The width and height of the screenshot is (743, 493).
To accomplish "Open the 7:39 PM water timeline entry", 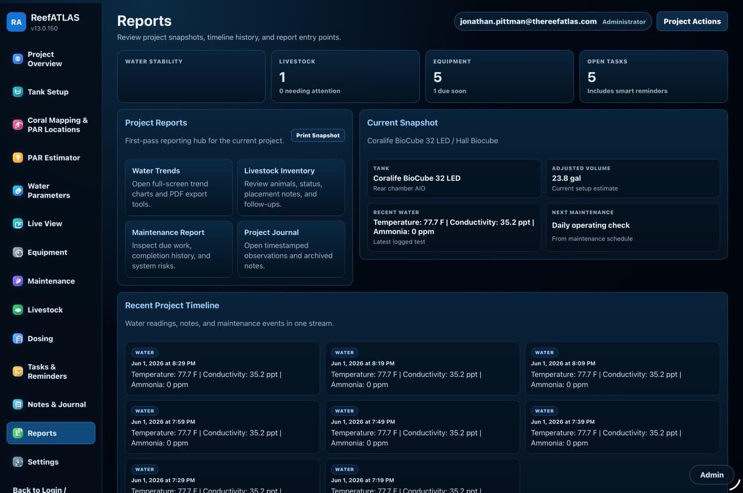I will click(622, 427).
